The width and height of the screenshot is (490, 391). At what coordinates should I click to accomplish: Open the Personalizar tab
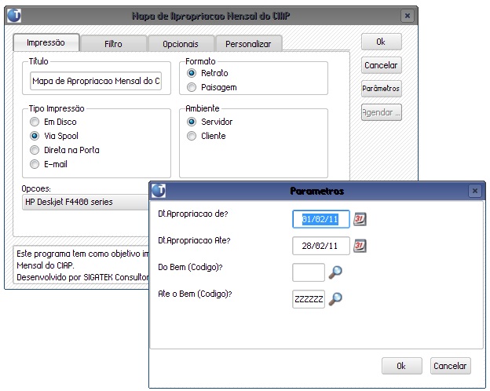pyautogui.click(x=248, y=44)
